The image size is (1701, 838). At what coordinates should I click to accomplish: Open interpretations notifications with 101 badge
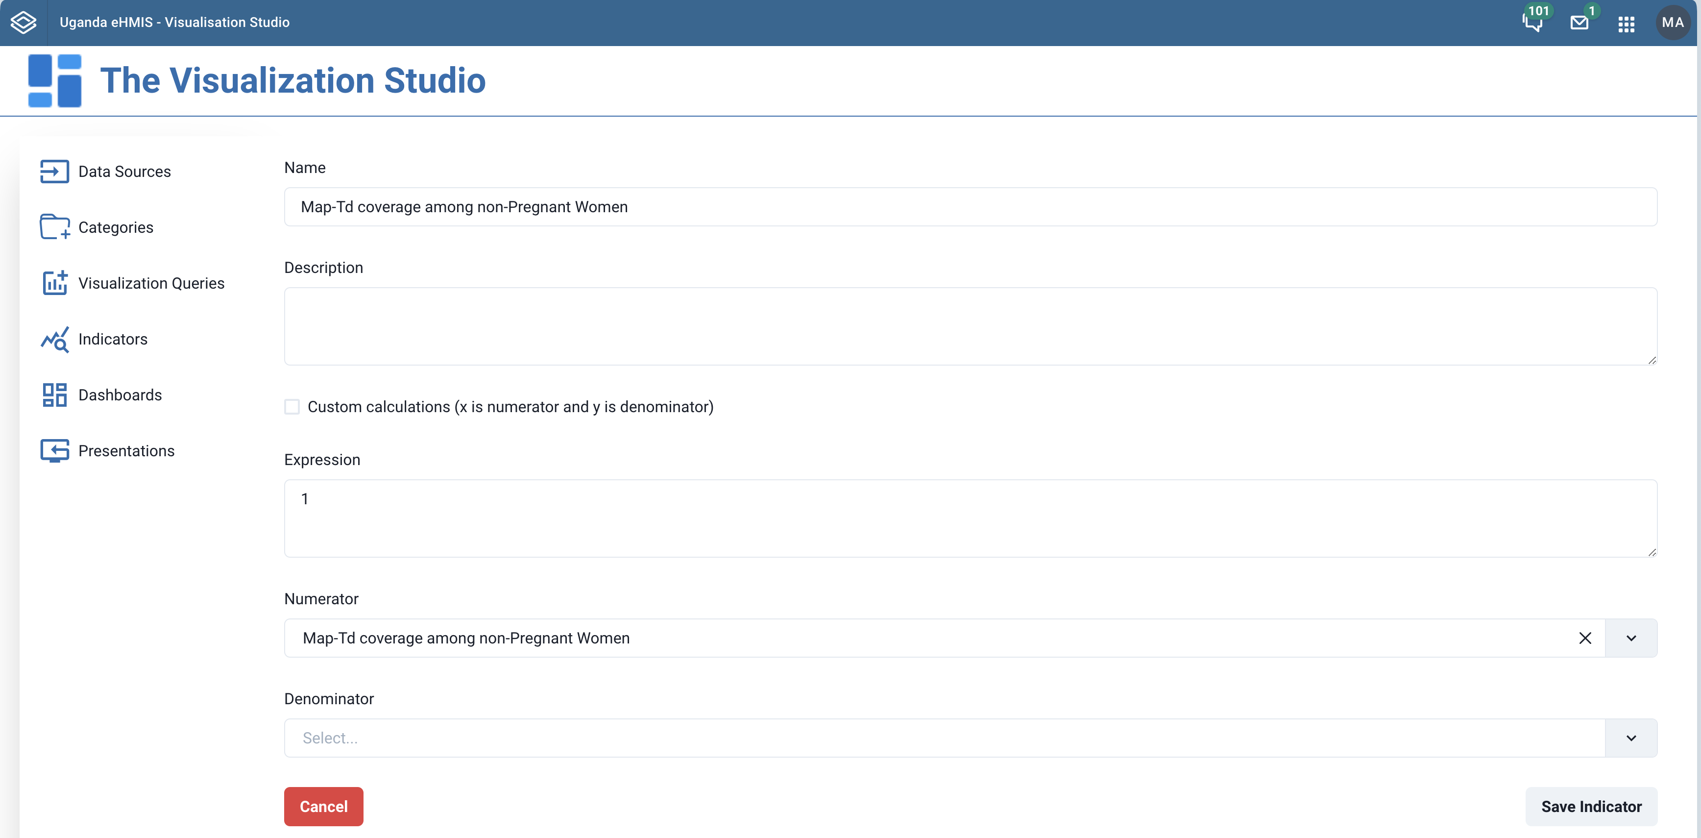(1532, 23)
